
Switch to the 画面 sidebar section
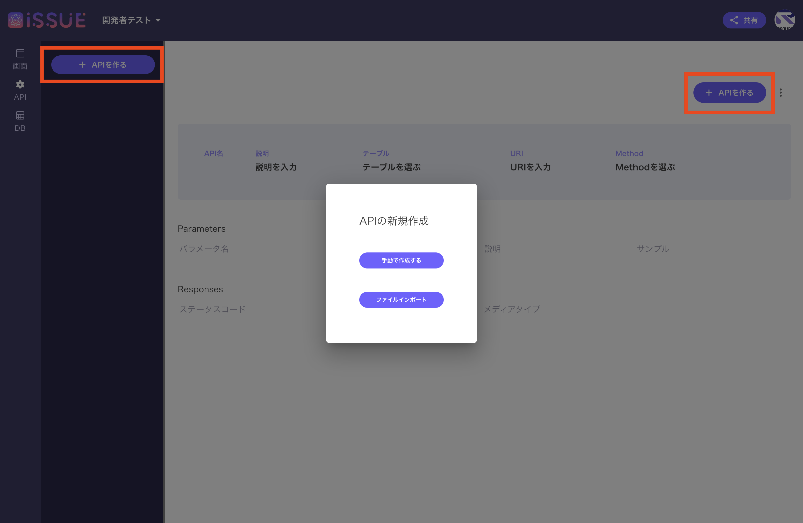tap(20, 59)
